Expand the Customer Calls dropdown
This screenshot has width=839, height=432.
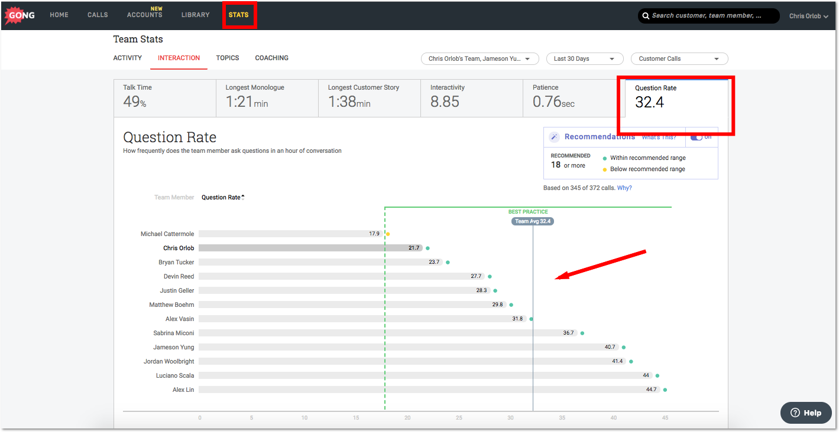pyautogui.click(x=679, y=58)
